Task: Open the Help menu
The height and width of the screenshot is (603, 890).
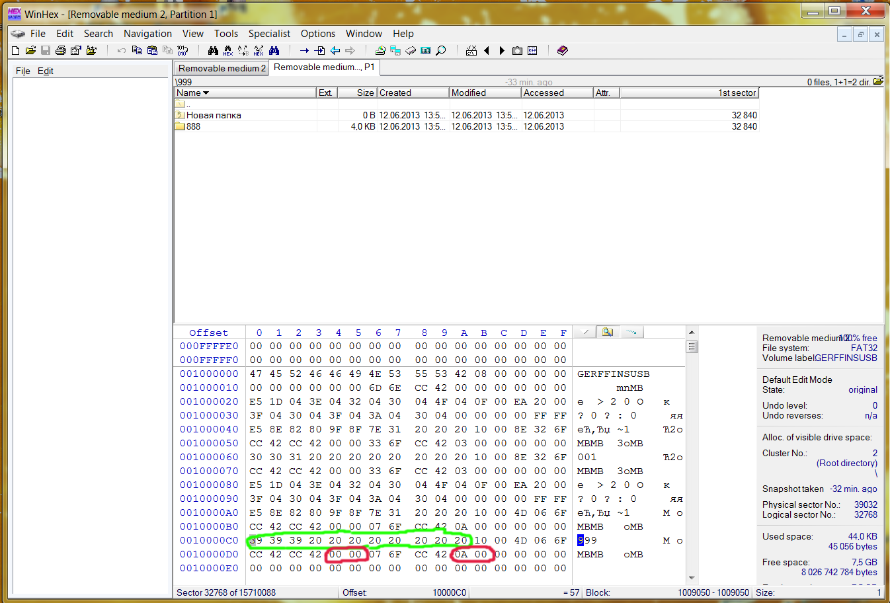Action: 403,34
